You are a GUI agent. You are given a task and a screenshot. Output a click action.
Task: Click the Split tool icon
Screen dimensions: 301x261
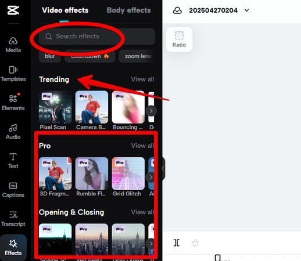[x=177, y=243]
